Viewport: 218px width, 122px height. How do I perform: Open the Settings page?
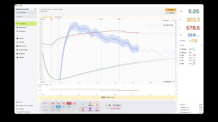26,109
